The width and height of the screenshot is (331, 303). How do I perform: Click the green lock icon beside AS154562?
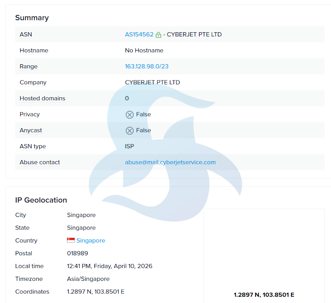(159, 35)
